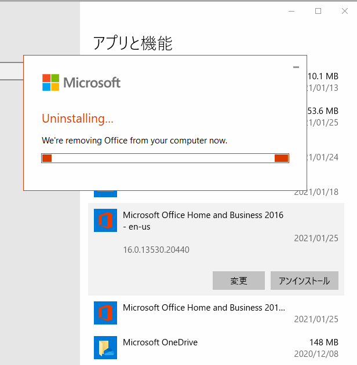Minimize the Microsoft Uninstalling dialog
Screen dimensions: 357x365
coord(296,67)
